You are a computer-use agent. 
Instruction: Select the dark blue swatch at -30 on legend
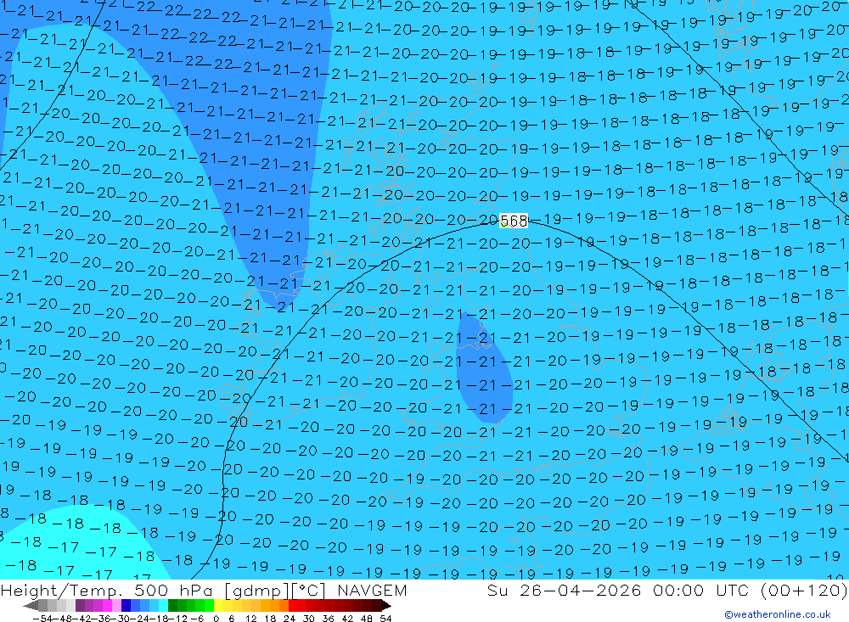click(126, 606)
